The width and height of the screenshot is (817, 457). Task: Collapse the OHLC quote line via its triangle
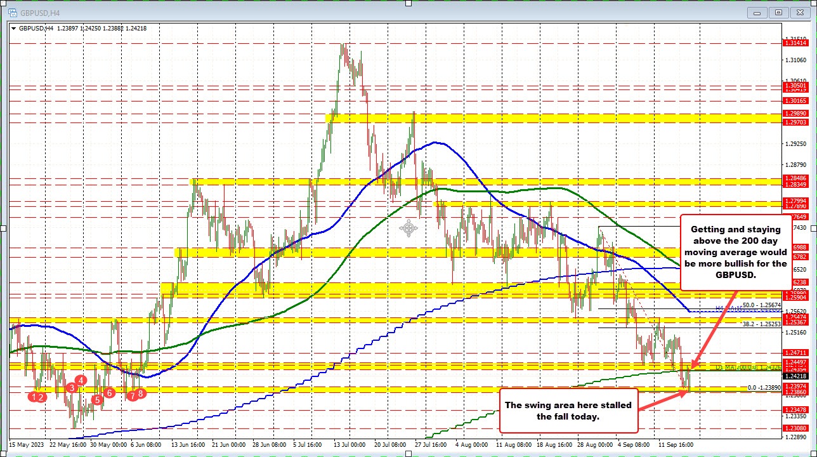[x=13, y=28]
